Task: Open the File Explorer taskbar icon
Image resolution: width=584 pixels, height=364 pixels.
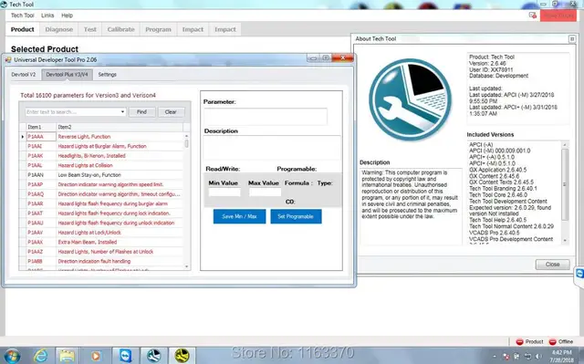Action: click(67, 356)
